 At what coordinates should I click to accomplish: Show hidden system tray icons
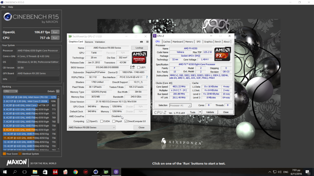pos(270,172)
